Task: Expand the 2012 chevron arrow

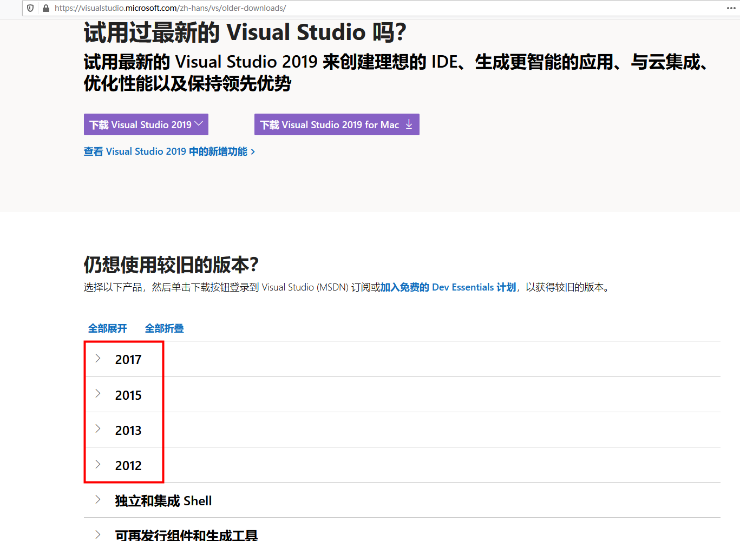Action: click(x=98, y=464)
